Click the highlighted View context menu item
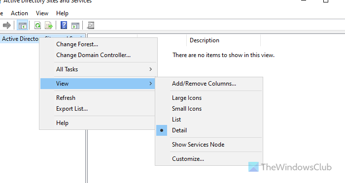 98,84
